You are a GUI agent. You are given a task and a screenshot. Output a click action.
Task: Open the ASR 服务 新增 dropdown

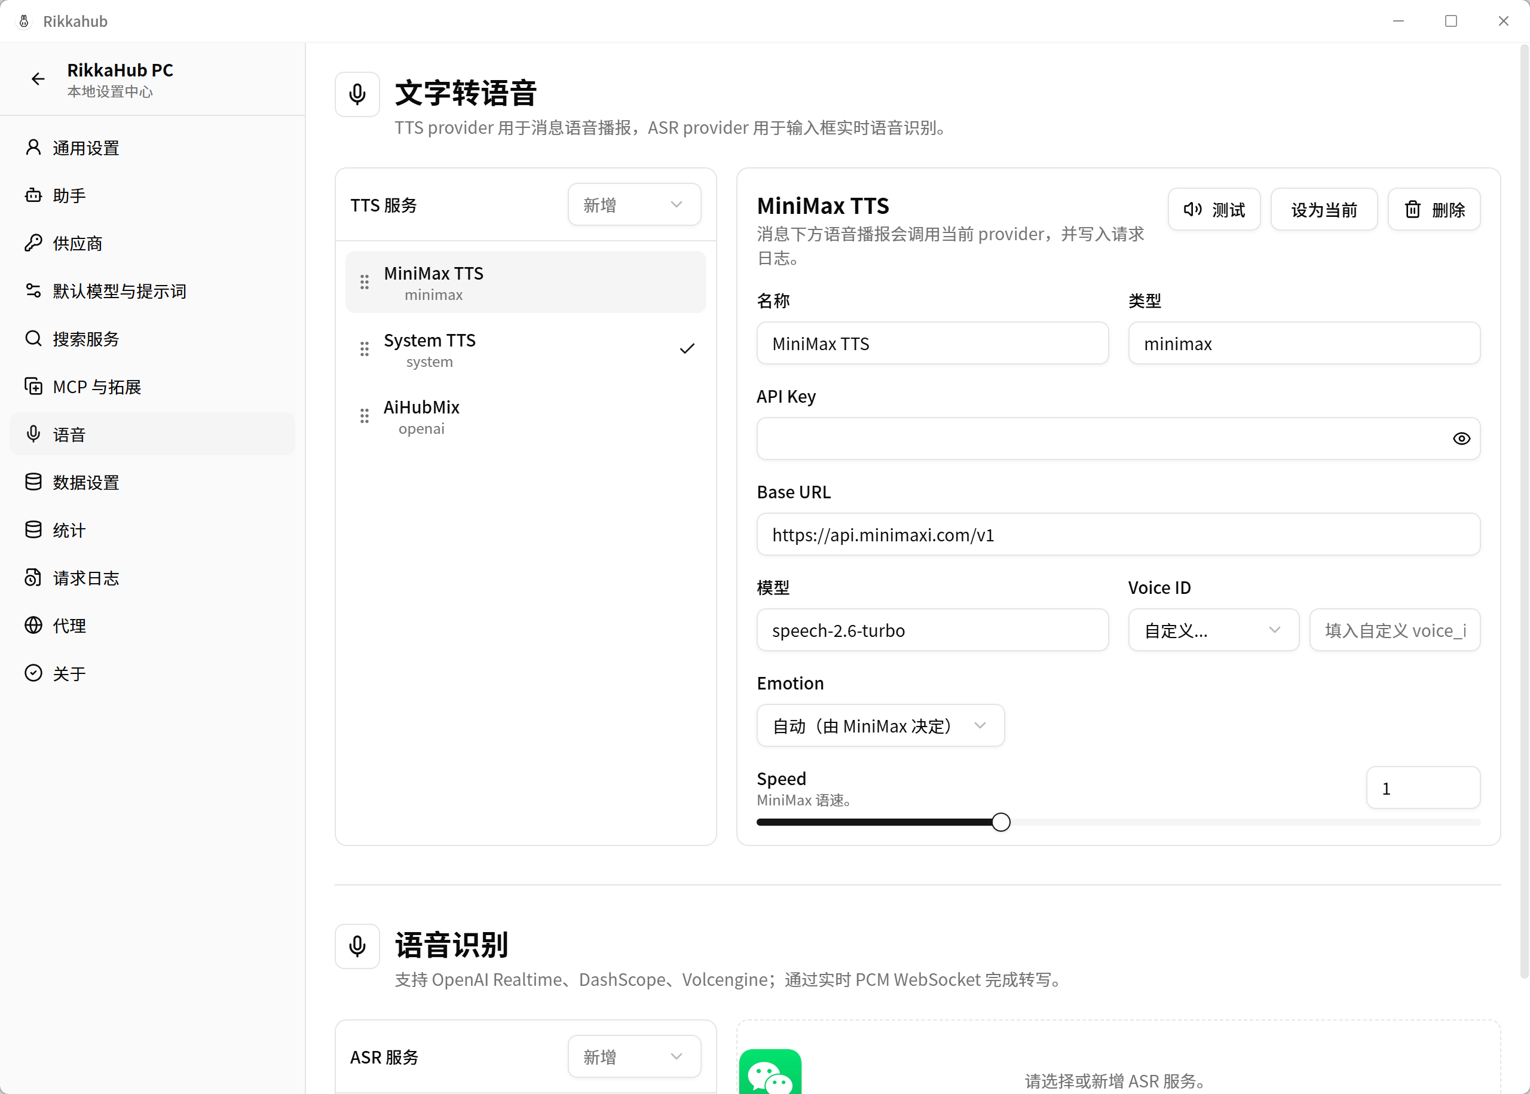click(634, 1057)
